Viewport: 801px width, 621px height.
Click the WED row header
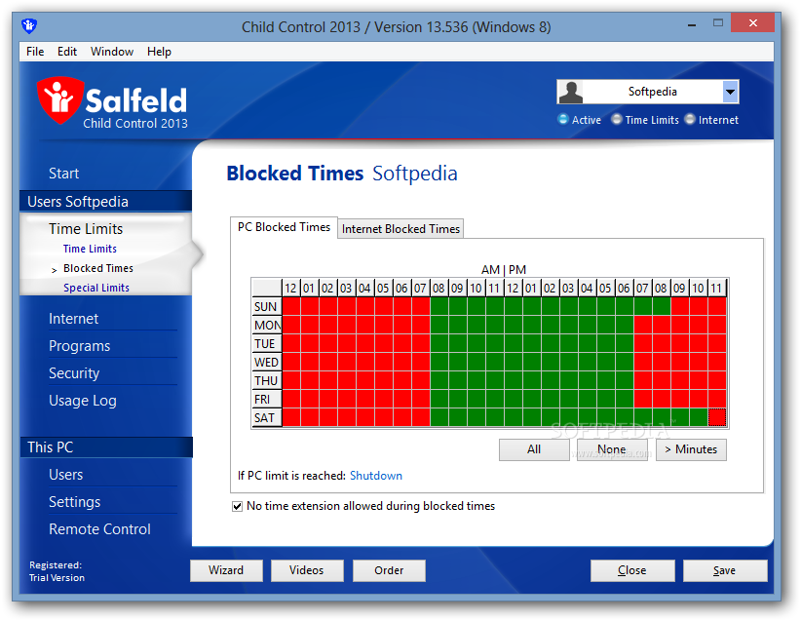(267, 363)
